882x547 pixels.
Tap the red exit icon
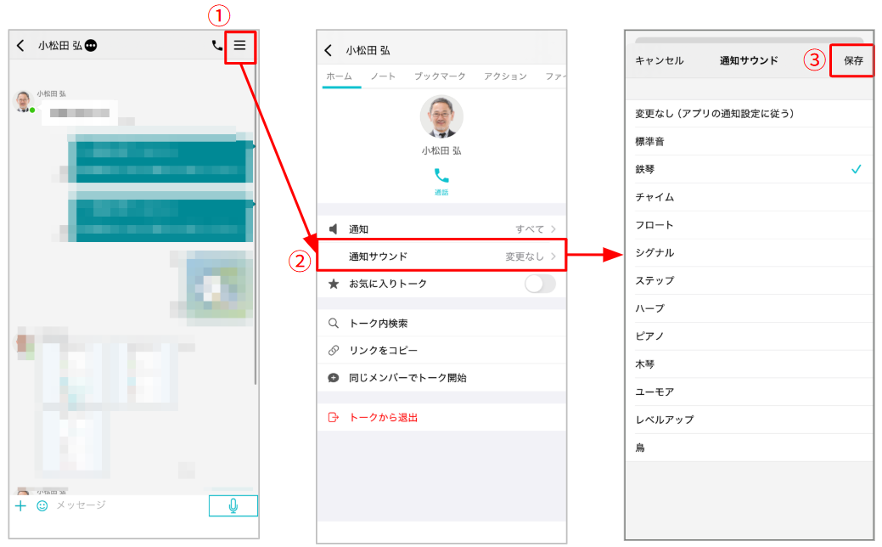click(x=334, y=418)
